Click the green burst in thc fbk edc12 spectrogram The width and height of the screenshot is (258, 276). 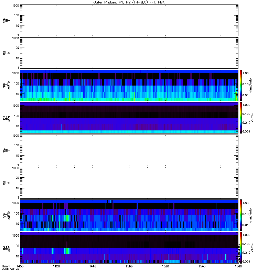click(x=67, y=218)
